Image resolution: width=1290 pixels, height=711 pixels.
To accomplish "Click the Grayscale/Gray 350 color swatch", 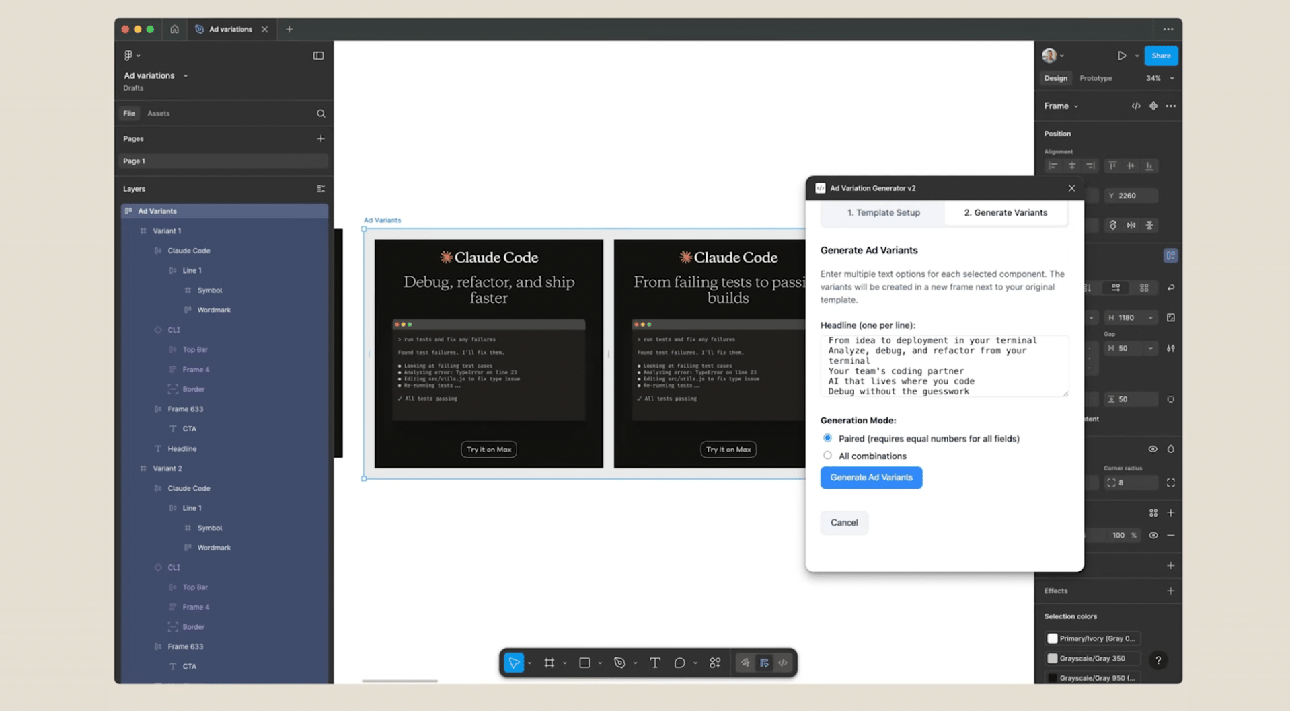I will pyautogui.click(x=1053, y=659).
